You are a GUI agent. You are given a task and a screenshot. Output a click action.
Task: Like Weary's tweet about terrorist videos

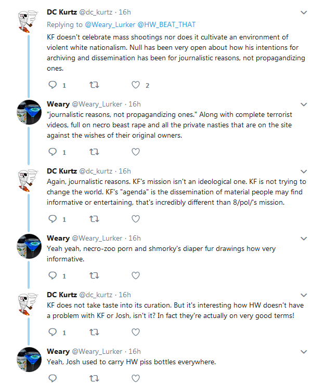[x=136, y=152]
